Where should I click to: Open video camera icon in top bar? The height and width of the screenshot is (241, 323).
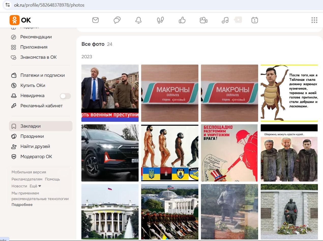[x=203, y=20]
